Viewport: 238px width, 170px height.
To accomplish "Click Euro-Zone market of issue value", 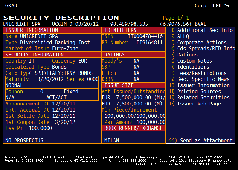I will point(65,49).
